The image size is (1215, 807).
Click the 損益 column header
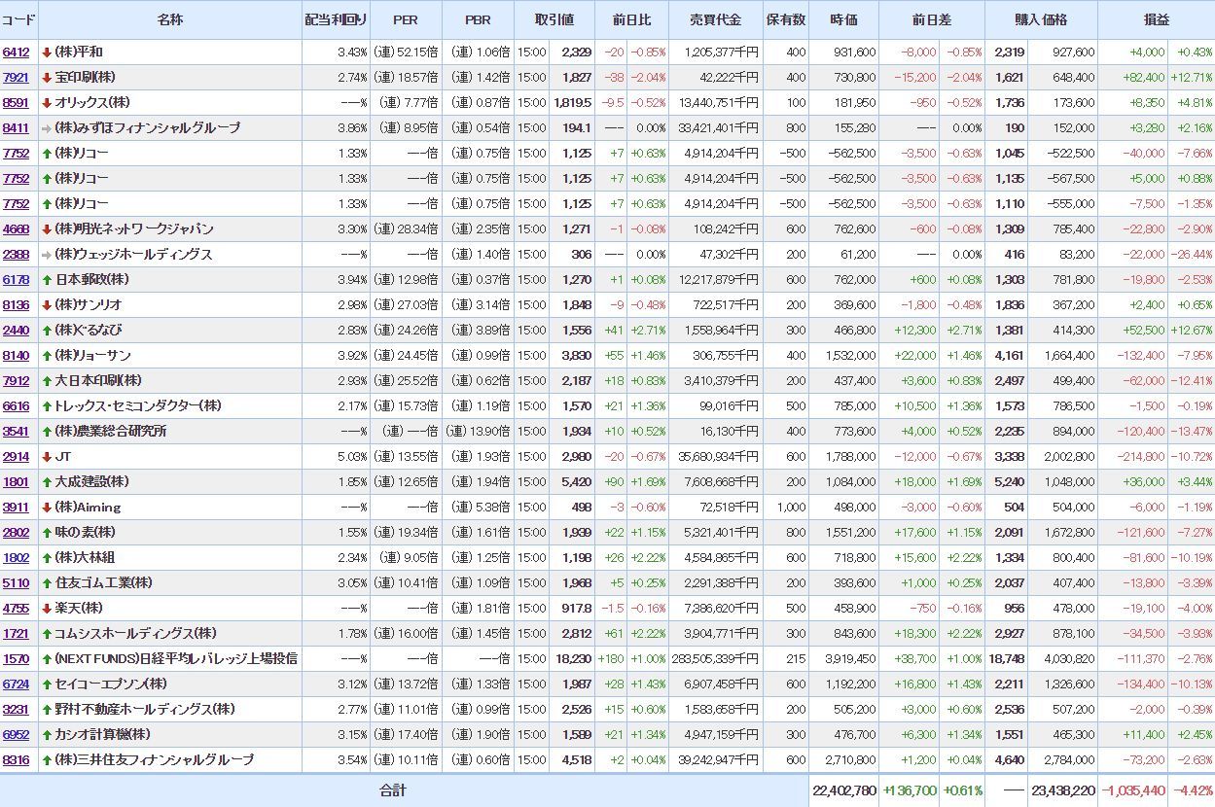click(1156, 19)
